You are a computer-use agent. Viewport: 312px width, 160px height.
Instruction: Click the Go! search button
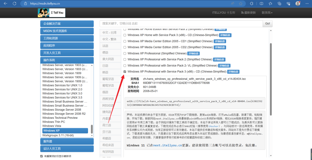(268, 24)
